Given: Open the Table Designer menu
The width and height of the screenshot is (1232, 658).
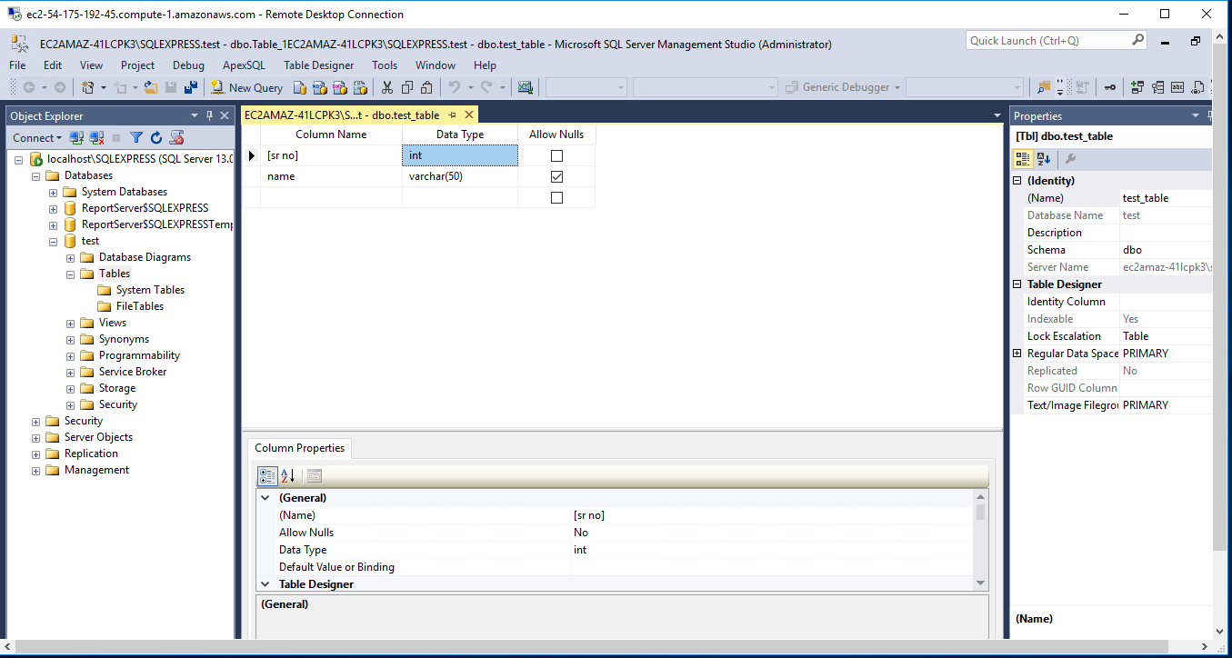Looking at the screenshot, I should pyautogui.click(x=318, y=65).
